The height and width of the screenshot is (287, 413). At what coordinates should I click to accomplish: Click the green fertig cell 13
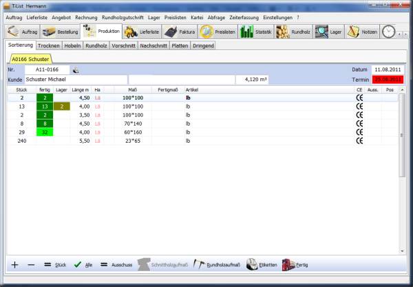click(x=45, y=106)
